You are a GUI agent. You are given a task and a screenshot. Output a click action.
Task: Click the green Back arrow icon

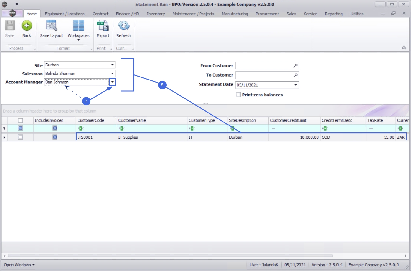[x=27, y=26]
